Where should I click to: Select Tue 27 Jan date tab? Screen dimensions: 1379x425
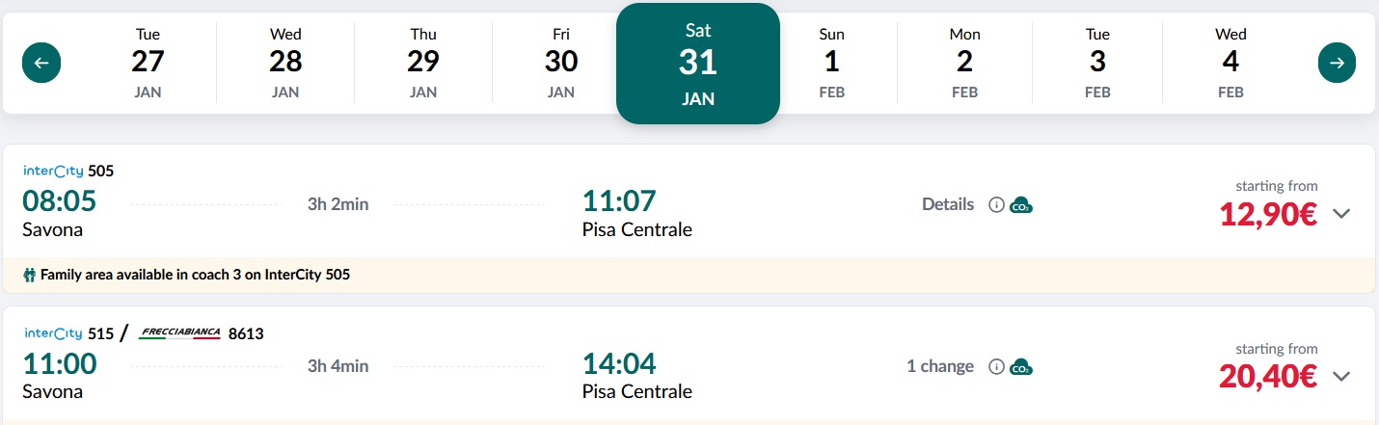[148, 64]
